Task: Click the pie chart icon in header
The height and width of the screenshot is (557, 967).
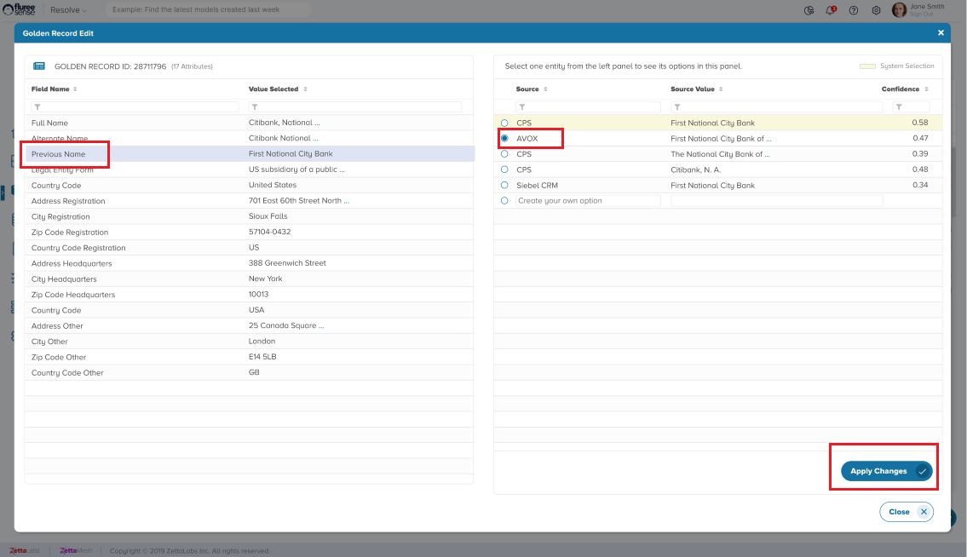Action: (809, 10)
